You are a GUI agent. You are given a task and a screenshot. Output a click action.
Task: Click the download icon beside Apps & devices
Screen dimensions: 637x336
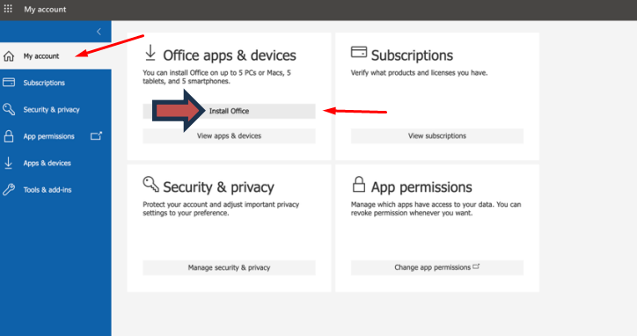tap(8, 163)
